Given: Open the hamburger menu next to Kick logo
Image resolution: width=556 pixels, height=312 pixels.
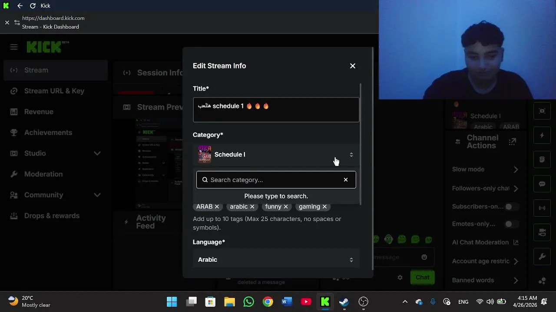Looking at the screenshot, I should click(14, 47).
